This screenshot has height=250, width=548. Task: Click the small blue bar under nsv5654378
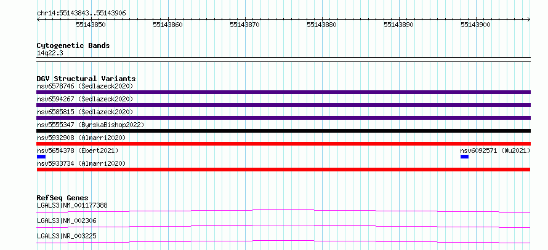click(x=41, y=157)
